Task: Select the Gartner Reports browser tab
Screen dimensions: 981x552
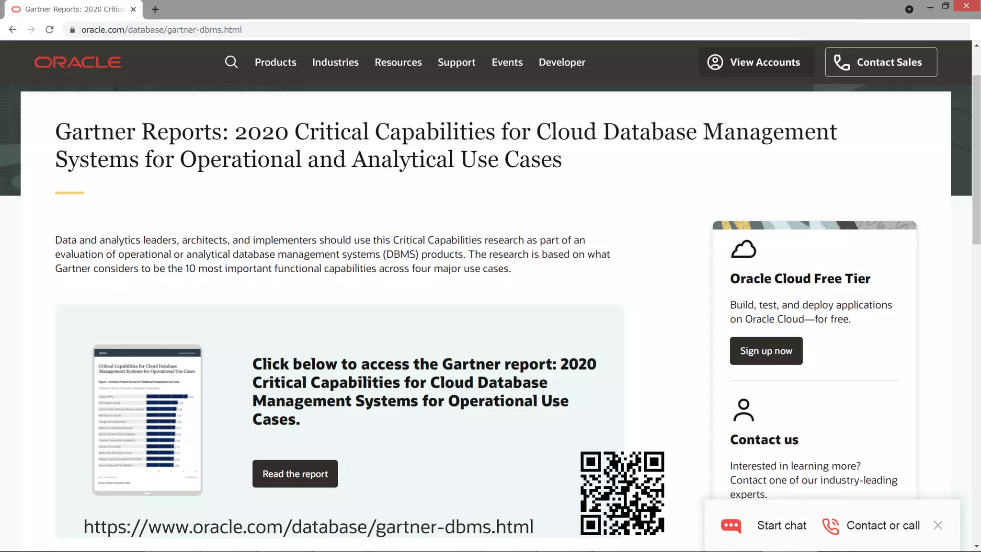Action: click(74, 9)
